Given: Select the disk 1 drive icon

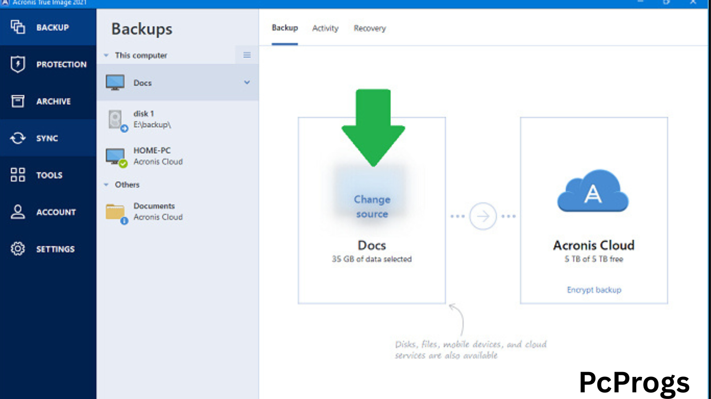Looking at the screenshot, I should click(x=117, y=121).
